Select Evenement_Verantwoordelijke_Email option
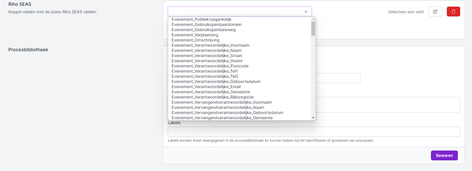This screenshot has width=472, height=171. pyautogui.click(x=206, y=87)
